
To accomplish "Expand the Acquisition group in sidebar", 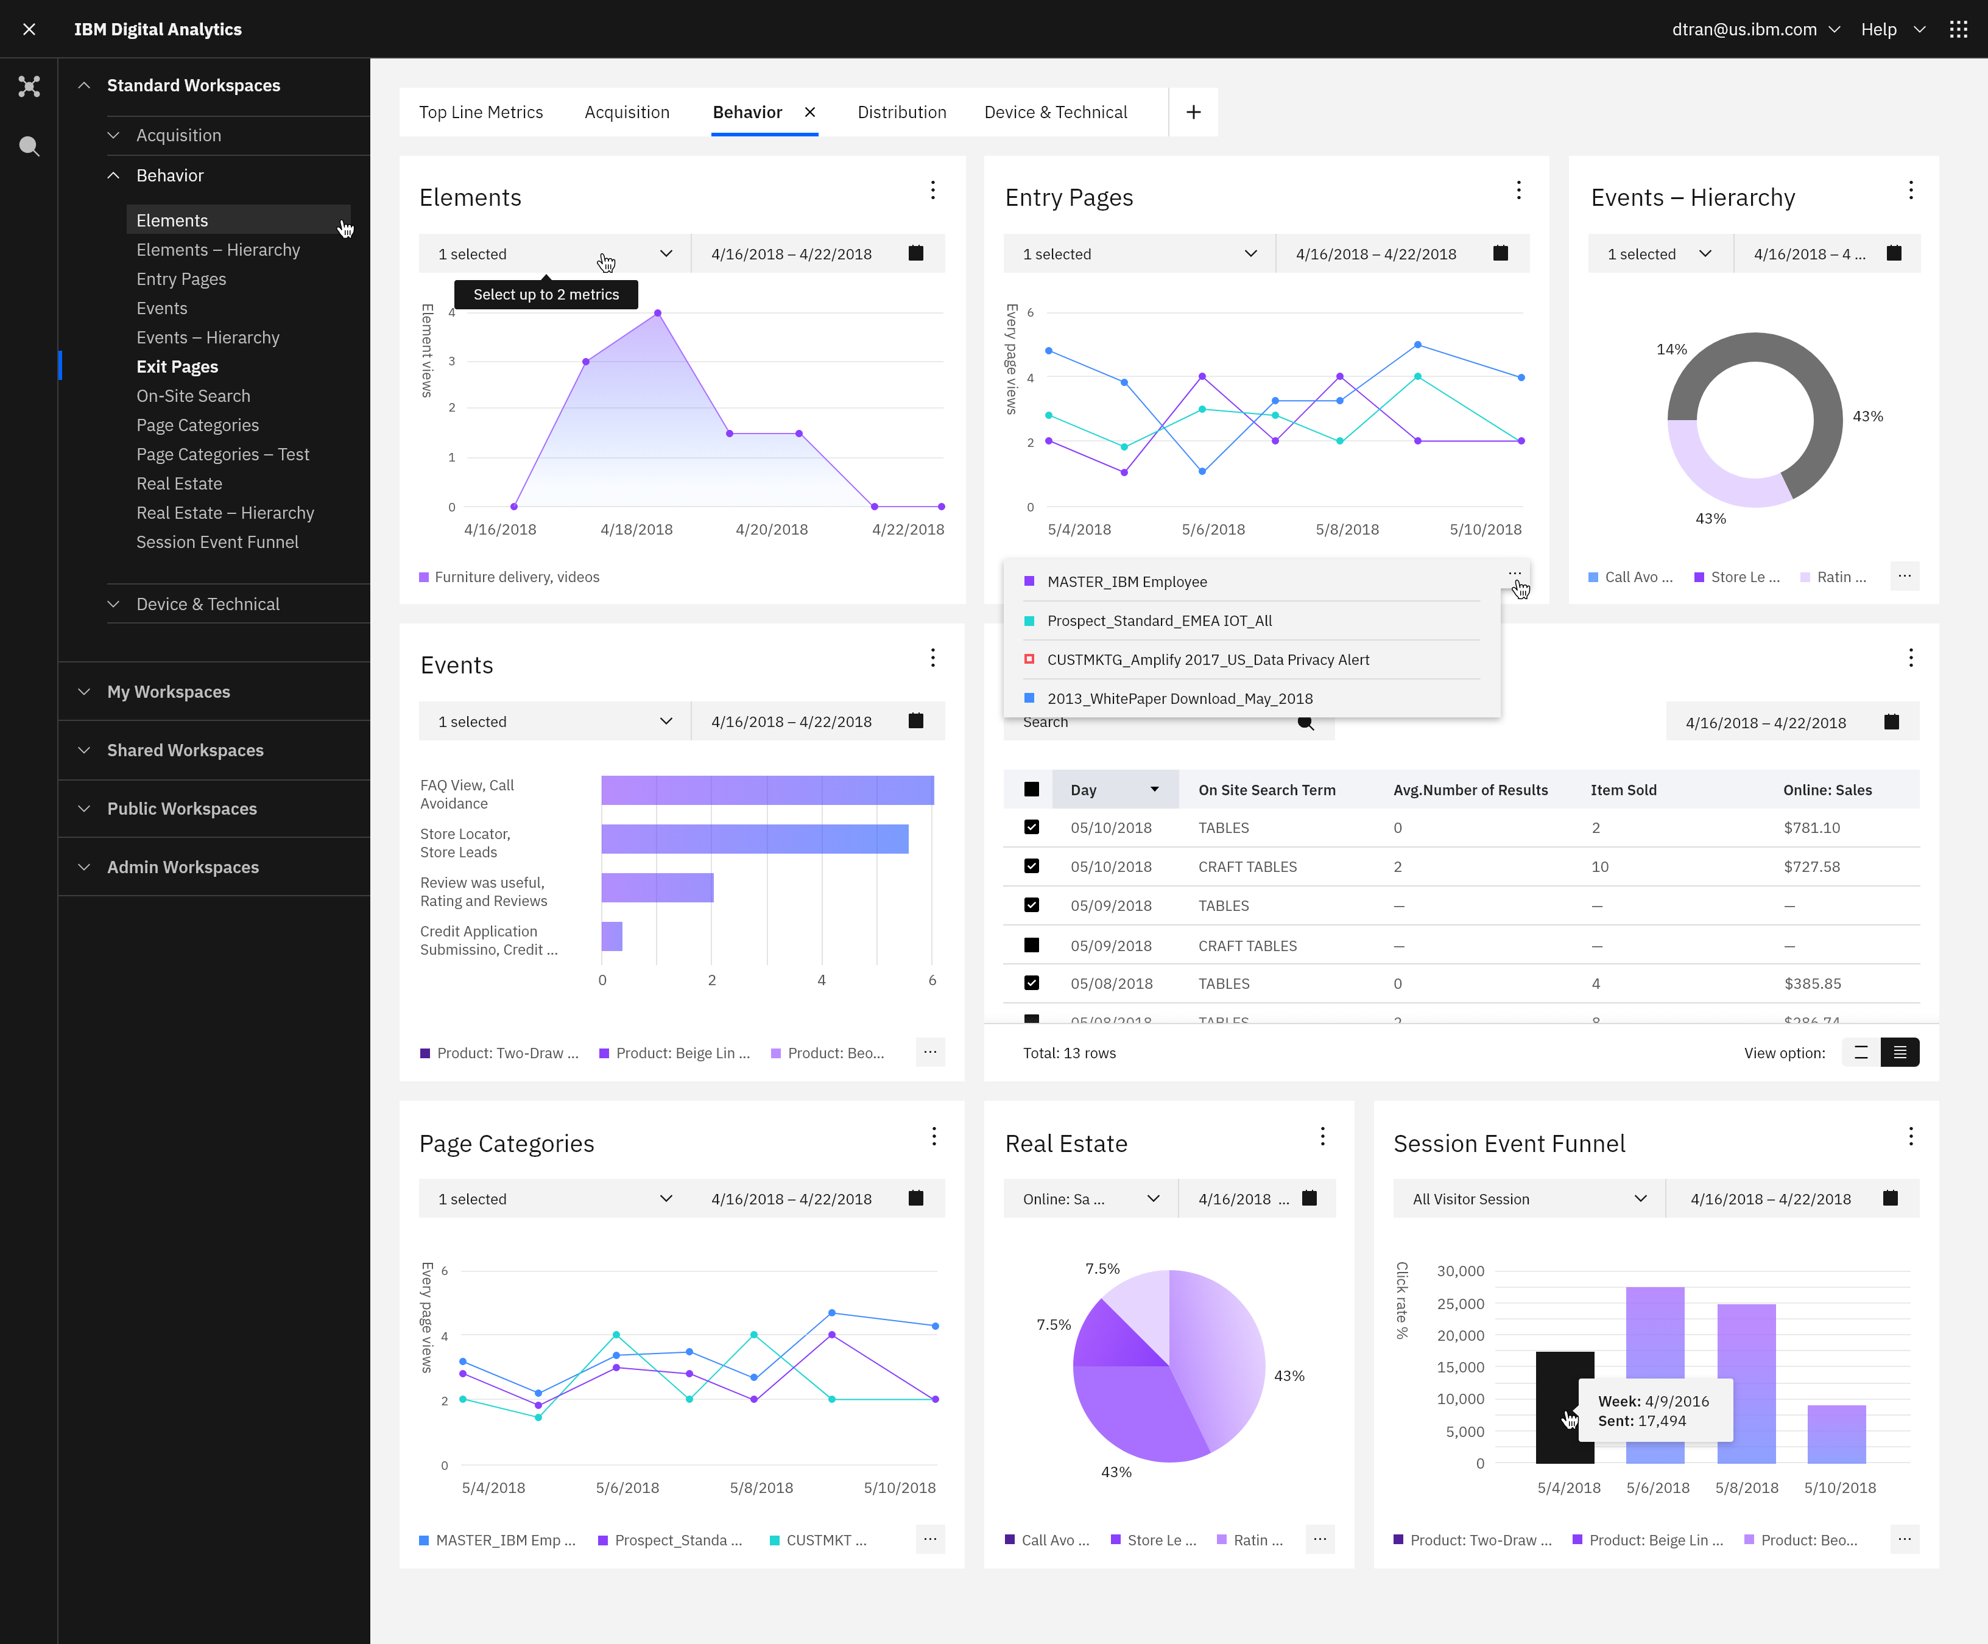I will tap(114, 135).
